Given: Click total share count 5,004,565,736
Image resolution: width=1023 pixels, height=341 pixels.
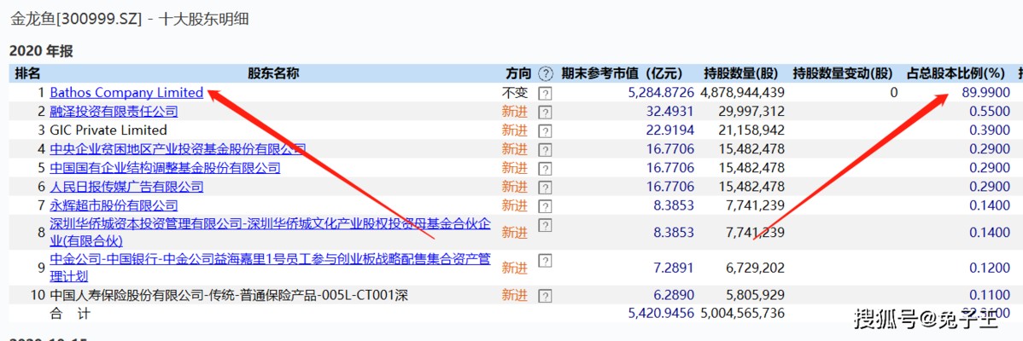Looking at the screenshot, I should (743, 313).
